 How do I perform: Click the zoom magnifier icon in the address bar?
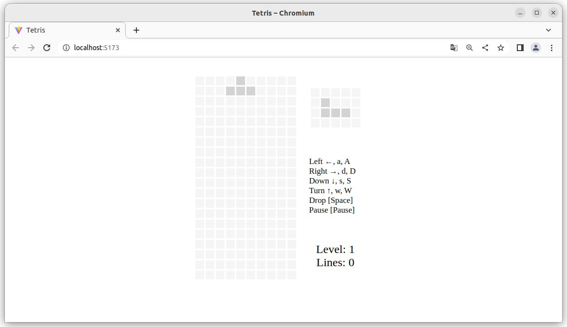(x=470, y=48)
